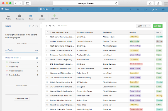
Task: Open search in the top bar
Action: tap(138, 9)
